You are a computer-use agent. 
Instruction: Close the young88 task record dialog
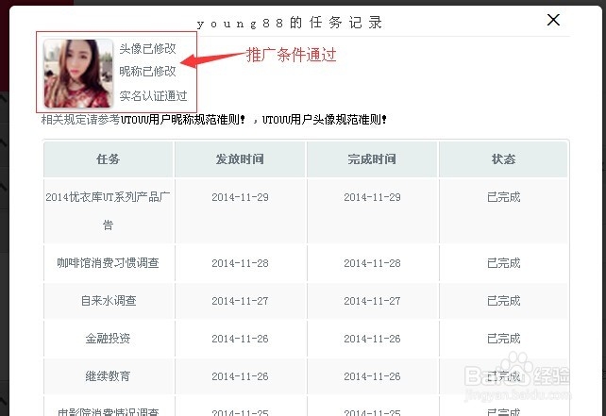point(553,20)
